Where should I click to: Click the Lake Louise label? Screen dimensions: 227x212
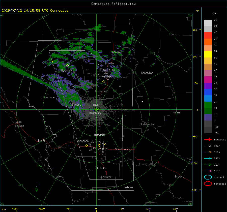click(19, 124)
